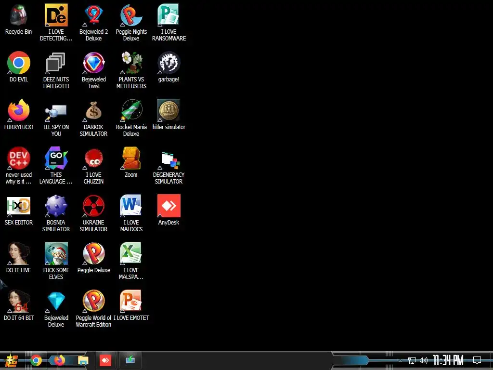Launch Peggle Deluxe shortcut
Viewport: 493px width, 370px height.
(x=94, y=258)
